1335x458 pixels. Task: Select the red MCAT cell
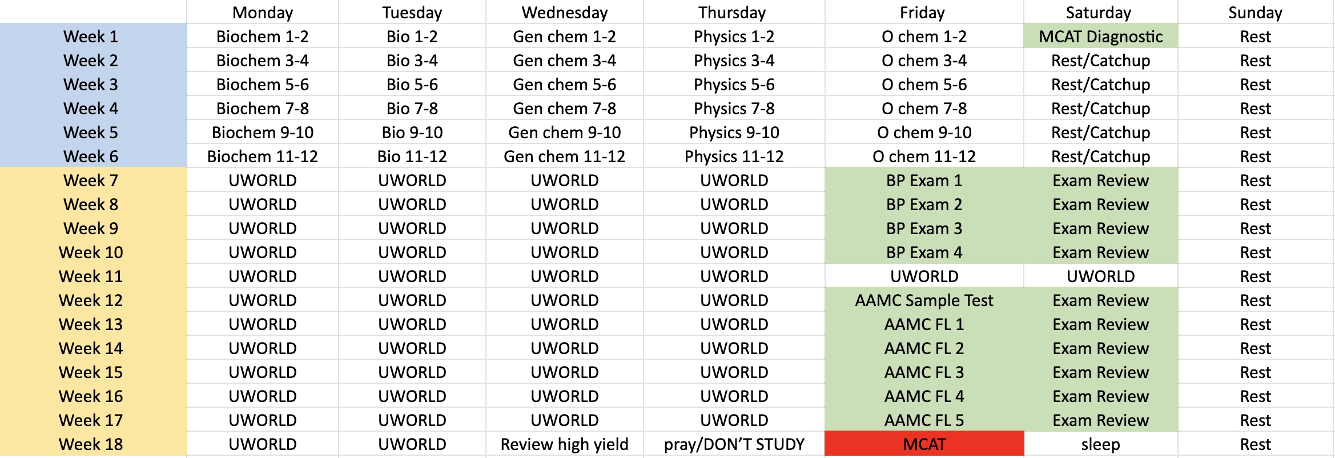coord(924,444)
